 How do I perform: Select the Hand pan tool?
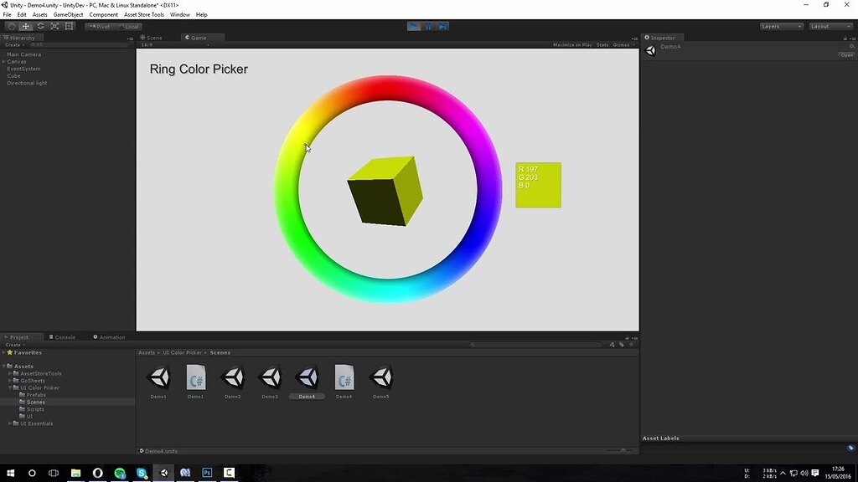coord(11,26)
